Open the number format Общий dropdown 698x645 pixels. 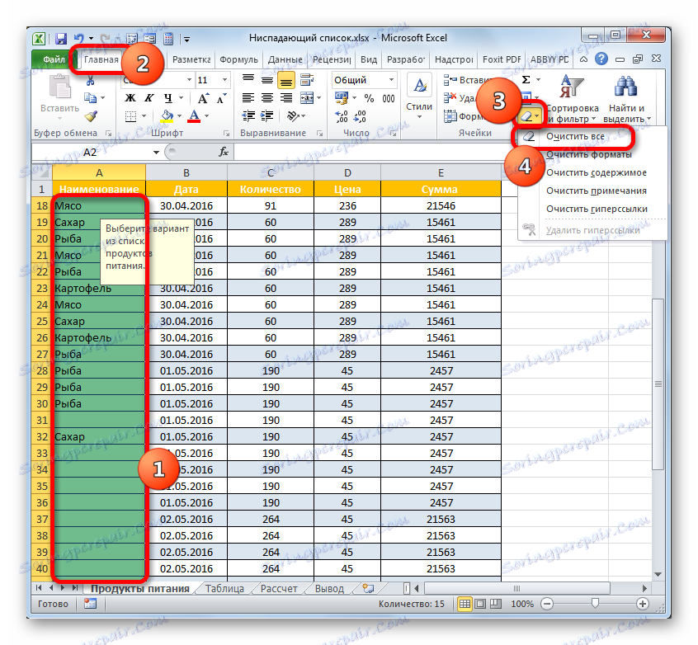(x=392, y=80)
